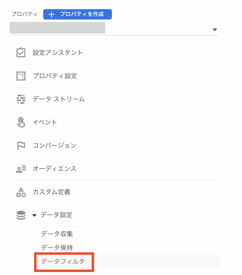The image size is (242, 275).
Task: Click the コンバージョン flag icon
Action: pyautogui.click(x=21, y=146)
